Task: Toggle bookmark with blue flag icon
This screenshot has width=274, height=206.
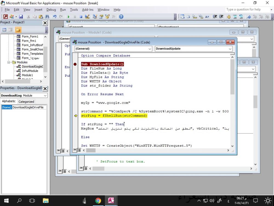Action: pos(249,17)
